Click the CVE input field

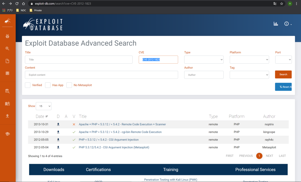click(158, 60)
